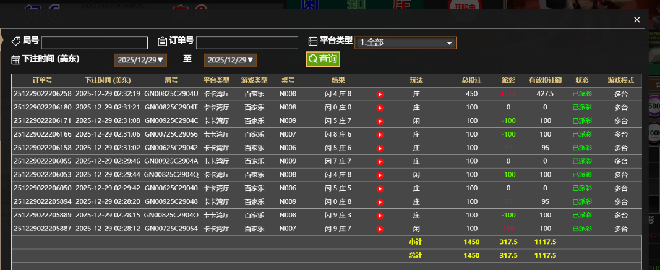Click result 闲 7 庄 7
Screen dimensions: 660x270
338,161
